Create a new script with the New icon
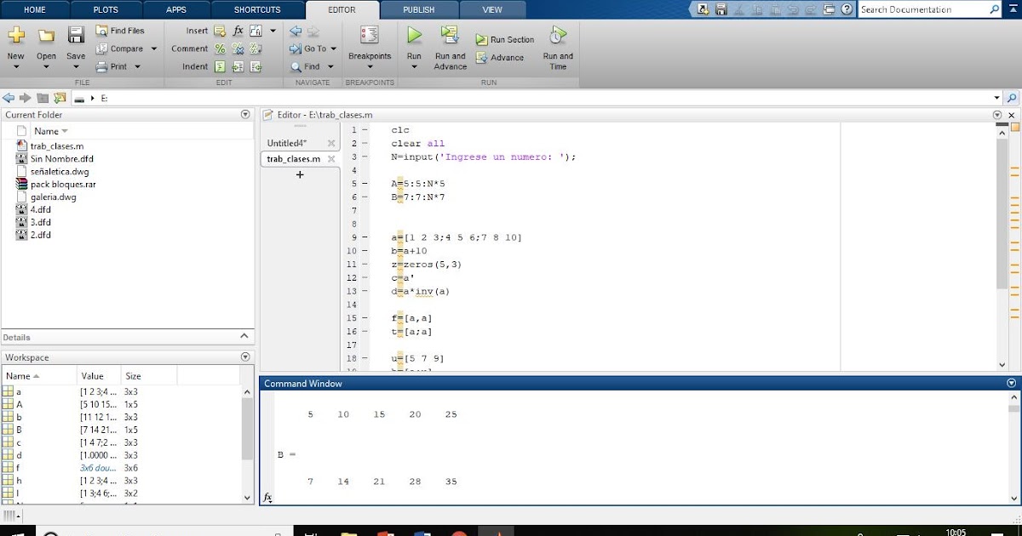The image size is (1022, 536). (15, 37)
